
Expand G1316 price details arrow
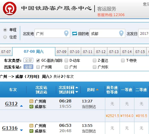tap(21, 130)
